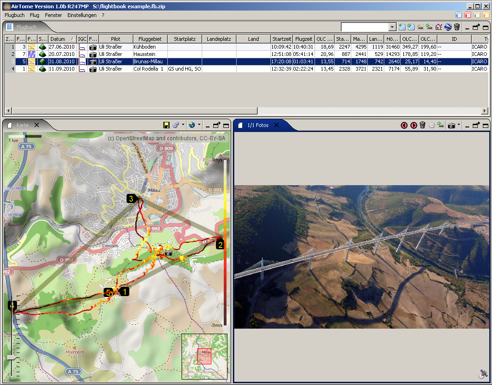Open the gears settings dropdown arrow in Karte

[183, 125]
